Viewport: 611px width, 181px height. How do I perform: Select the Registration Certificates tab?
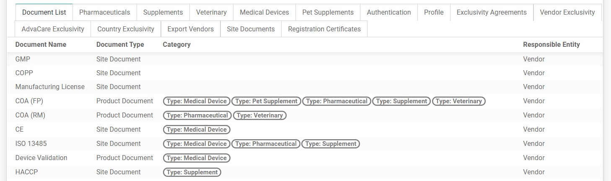pyautogui.click(x=324, y=29)
